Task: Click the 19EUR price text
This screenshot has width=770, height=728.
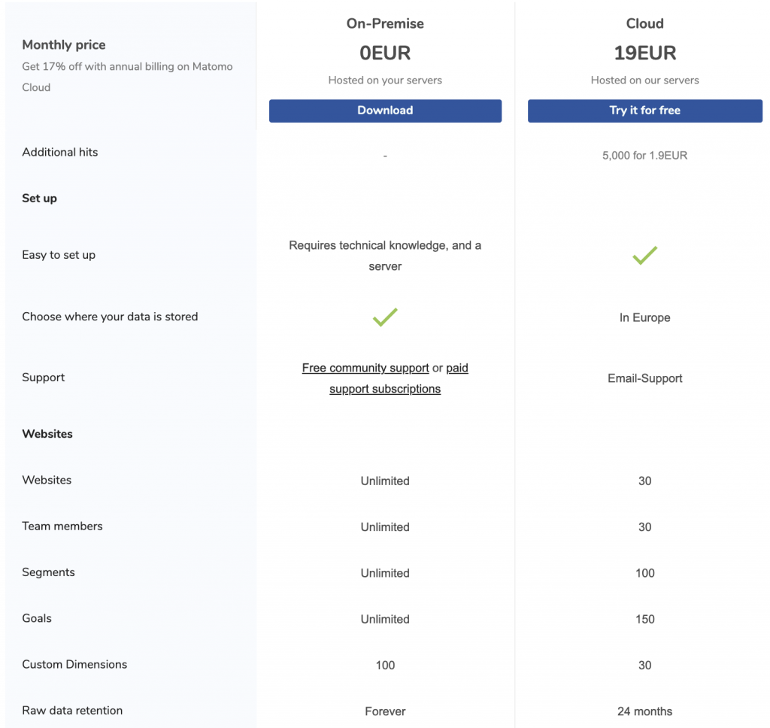Action: 644,53
